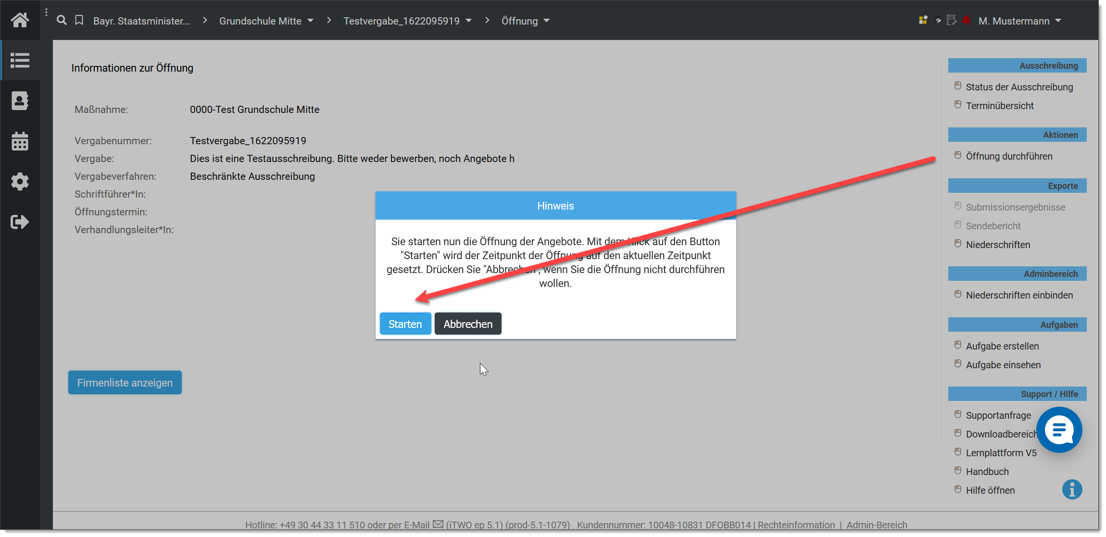Choose Aufgabe einsehen

pyautogui.click(x=1003, y=365)
